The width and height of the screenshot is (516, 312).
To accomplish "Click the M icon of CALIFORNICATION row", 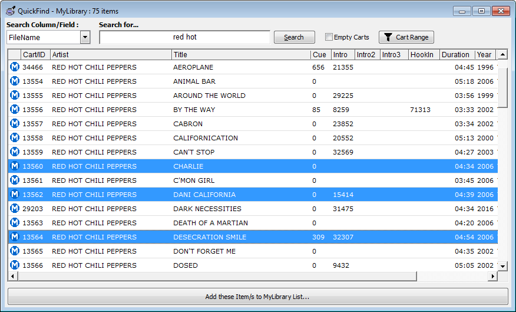I will pos(15,138).
